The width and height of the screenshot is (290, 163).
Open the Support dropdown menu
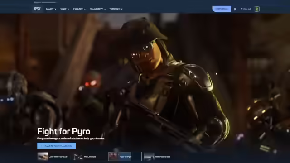click(x=116, y=9)
